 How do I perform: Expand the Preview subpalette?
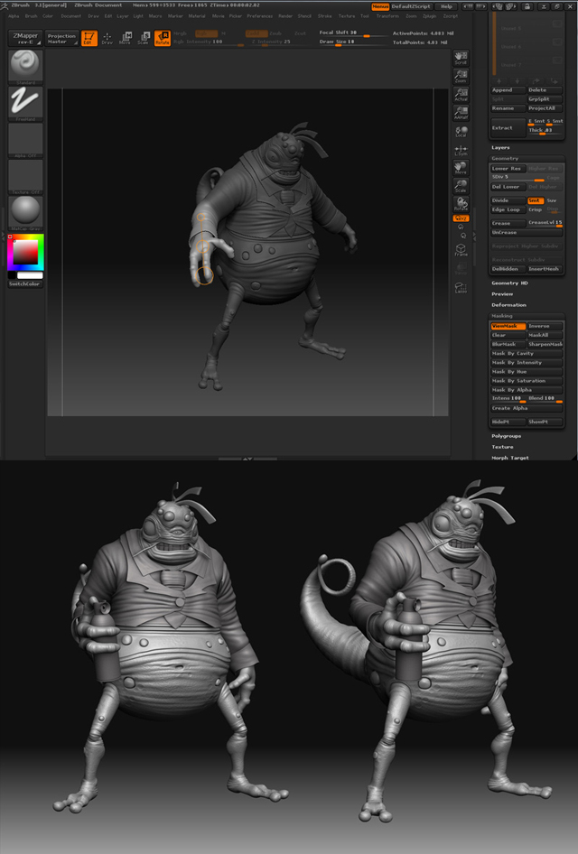coord(502,294)
